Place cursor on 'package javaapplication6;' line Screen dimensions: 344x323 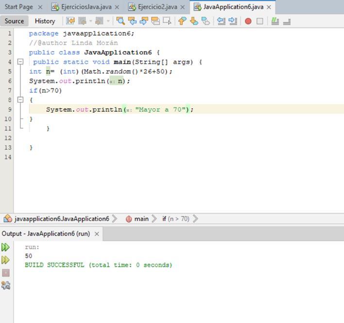pos(82,34)
